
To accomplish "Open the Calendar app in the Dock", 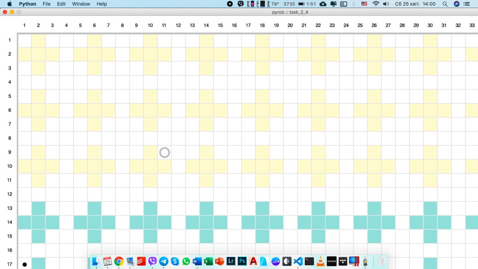I will tap(108, 262).
